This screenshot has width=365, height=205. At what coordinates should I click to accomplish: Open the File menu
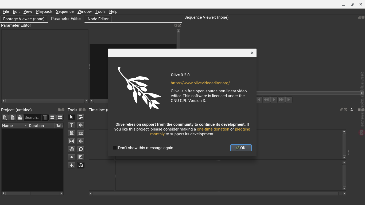tap(6, 11)
